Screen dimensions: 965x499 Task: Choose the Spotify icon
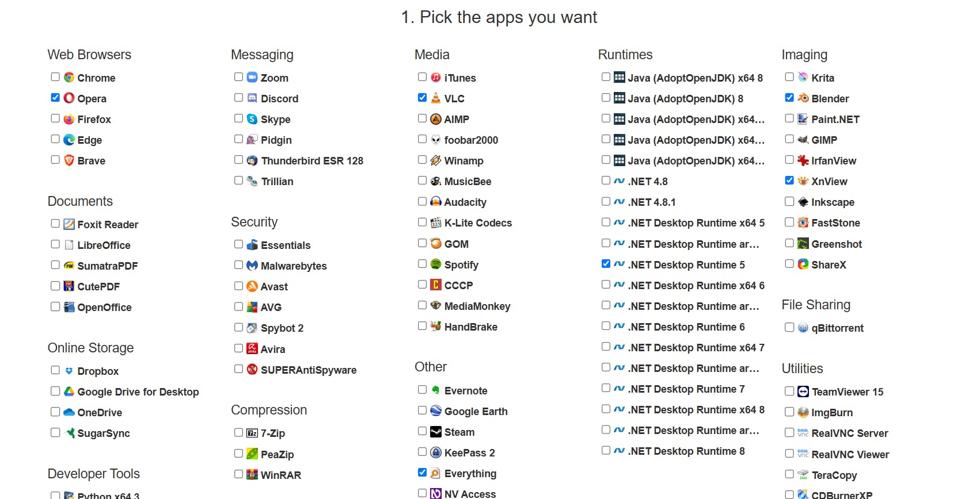pos(436,264)
